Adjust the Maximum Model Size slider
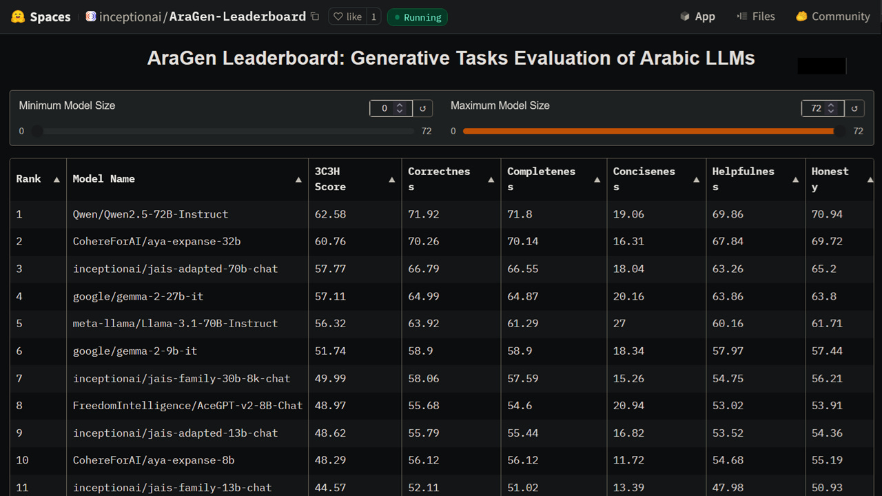Image resolution: width=882 pixels, height=496 pixels. (x=655, y=131)
